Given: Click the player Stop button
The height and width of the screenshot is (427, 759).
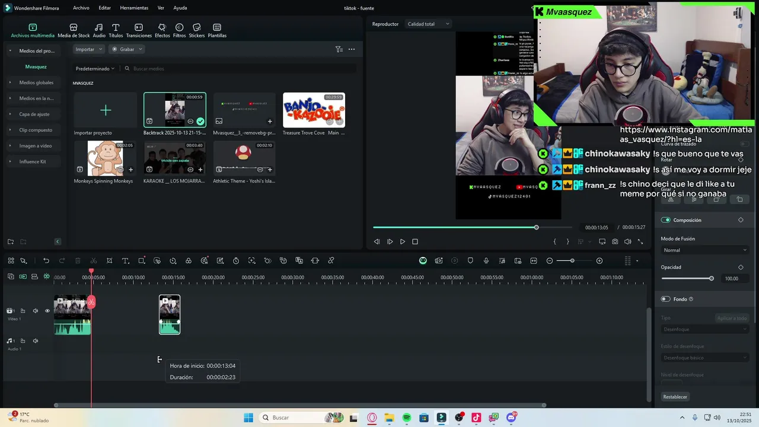Looking at the screenshot, I should click(415, 241).
